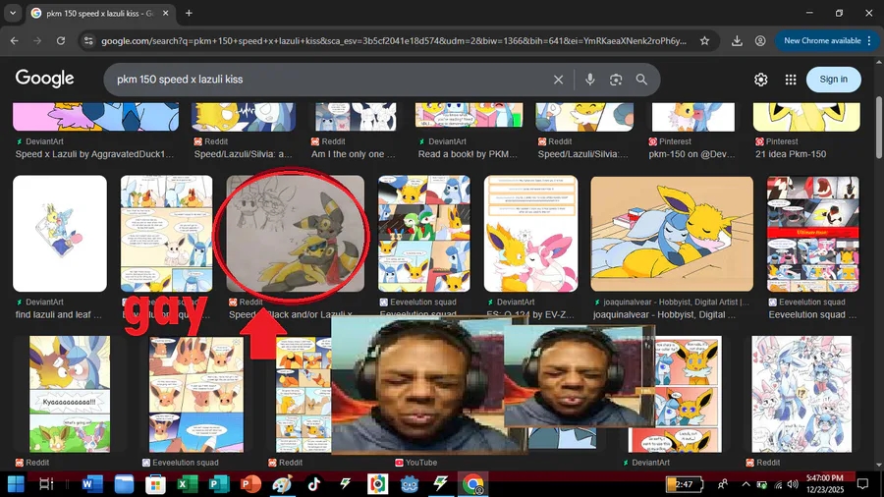Open find lazuli and leaf thumbnail
The image size is (884, 497).
coord(60,234)
